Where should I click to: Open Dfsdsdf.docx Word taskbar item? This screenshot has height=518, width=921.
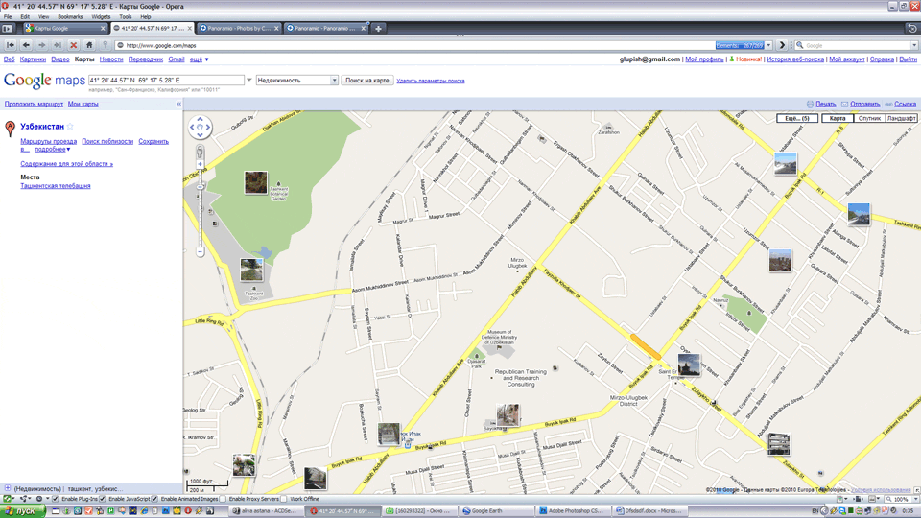(650, 511)
